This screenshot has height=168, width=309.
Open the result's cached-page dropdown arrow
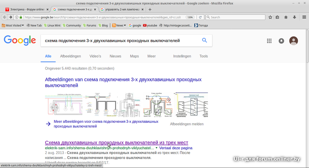[156, 148]
